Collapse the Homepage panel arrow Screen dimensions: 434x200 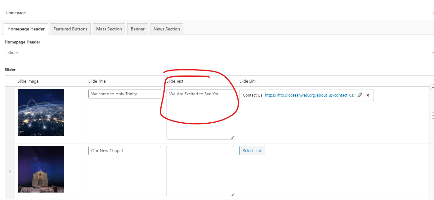click(433, 13)
